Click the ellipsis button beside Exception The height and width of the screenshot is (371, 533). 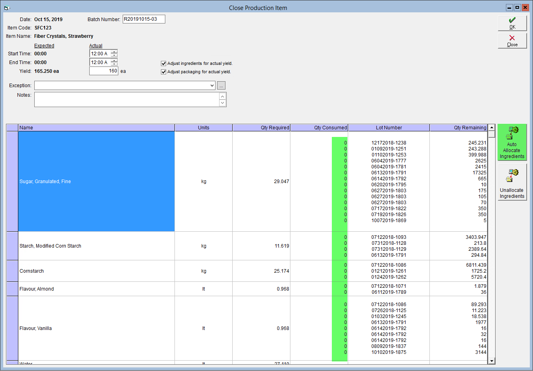(221, 86)
